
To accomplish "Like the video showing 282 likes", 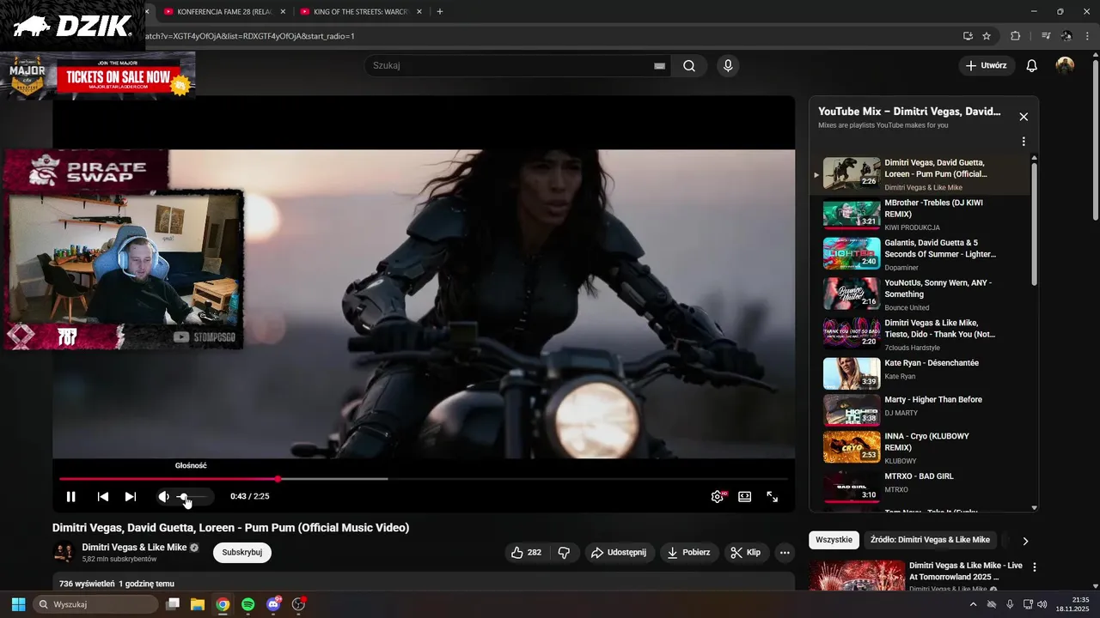I will click(x=526, y=553).
